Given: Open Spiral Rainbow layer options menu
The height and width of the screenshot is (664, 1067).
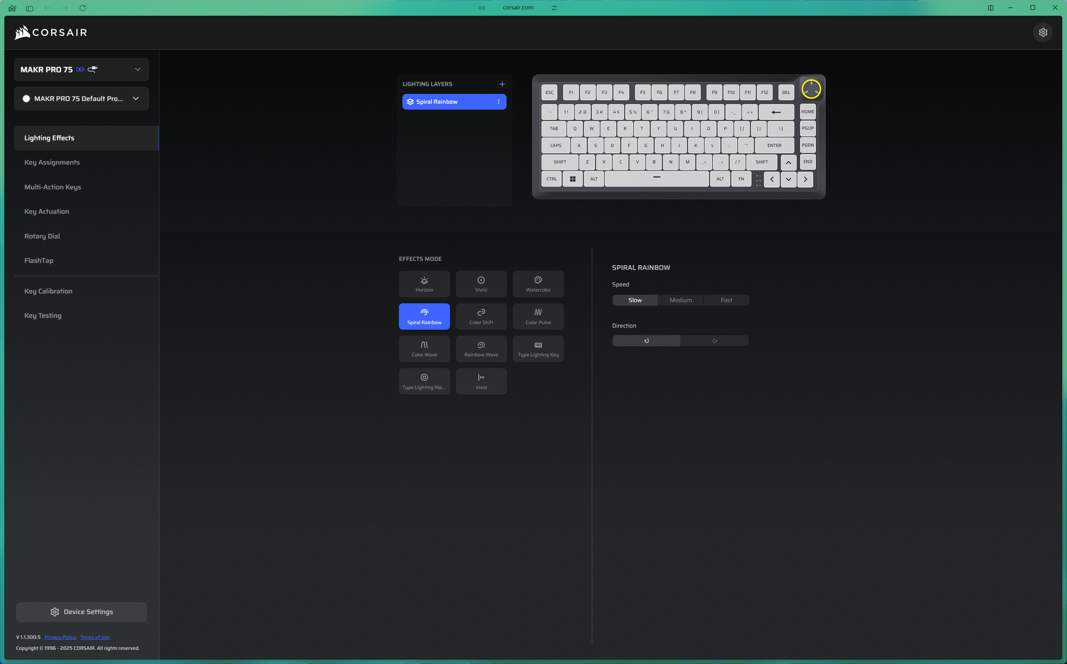Looking at the screenshot, I should click(x=498, y=102).
